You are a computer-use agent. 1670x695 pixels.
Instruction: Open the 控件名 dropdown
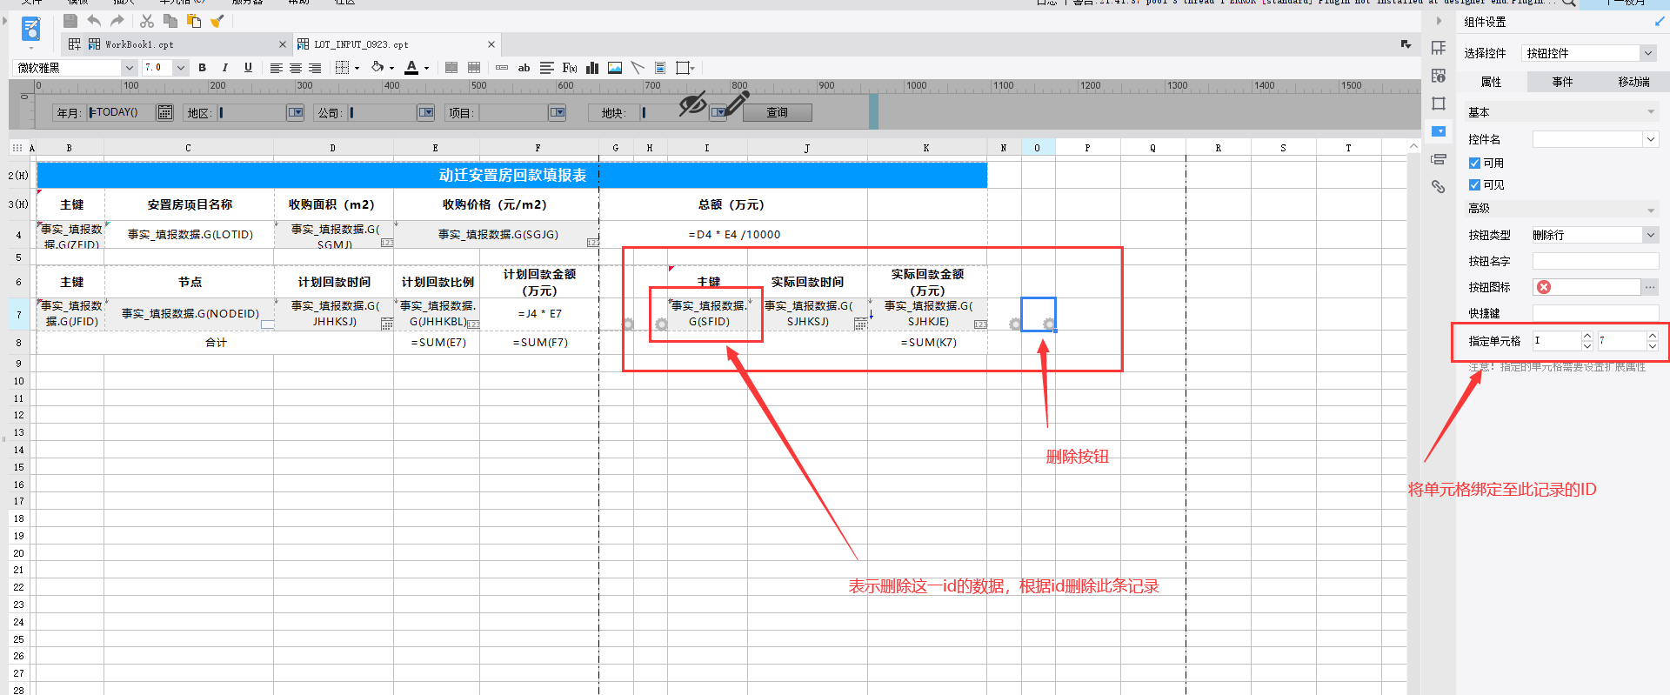[1650, 139]
